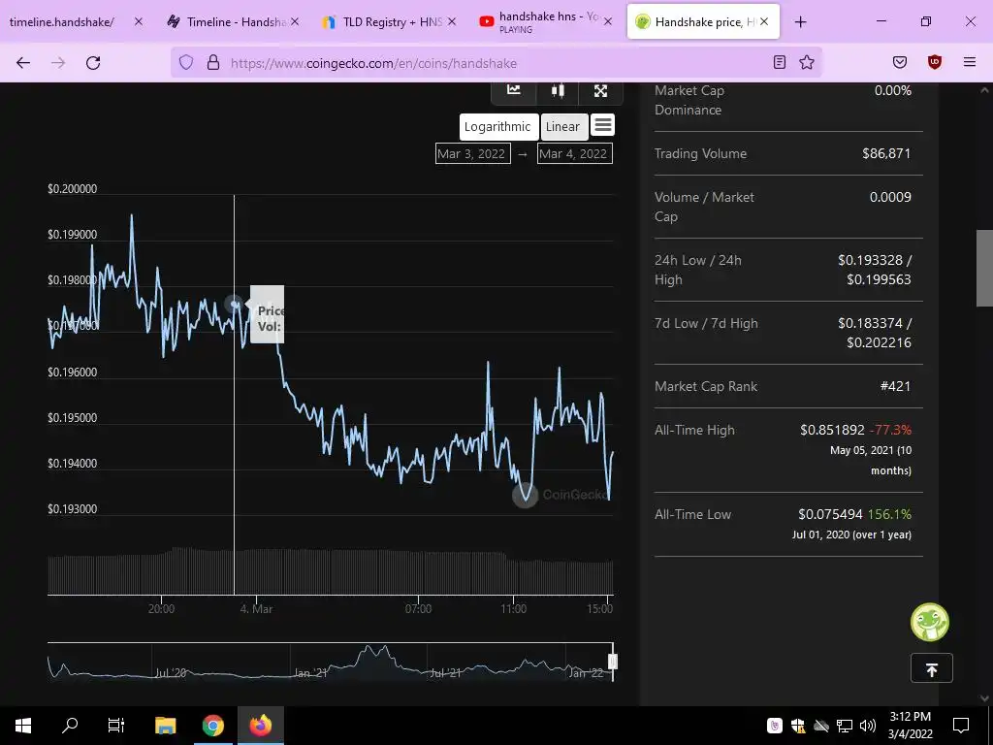Select the Market Cap Rank #421
The image size is (993, 745).
[895, 386]
